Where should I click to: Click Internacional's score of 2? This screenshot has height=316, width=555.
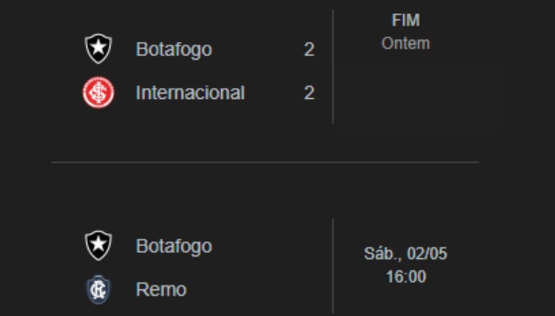click(309, 93)
